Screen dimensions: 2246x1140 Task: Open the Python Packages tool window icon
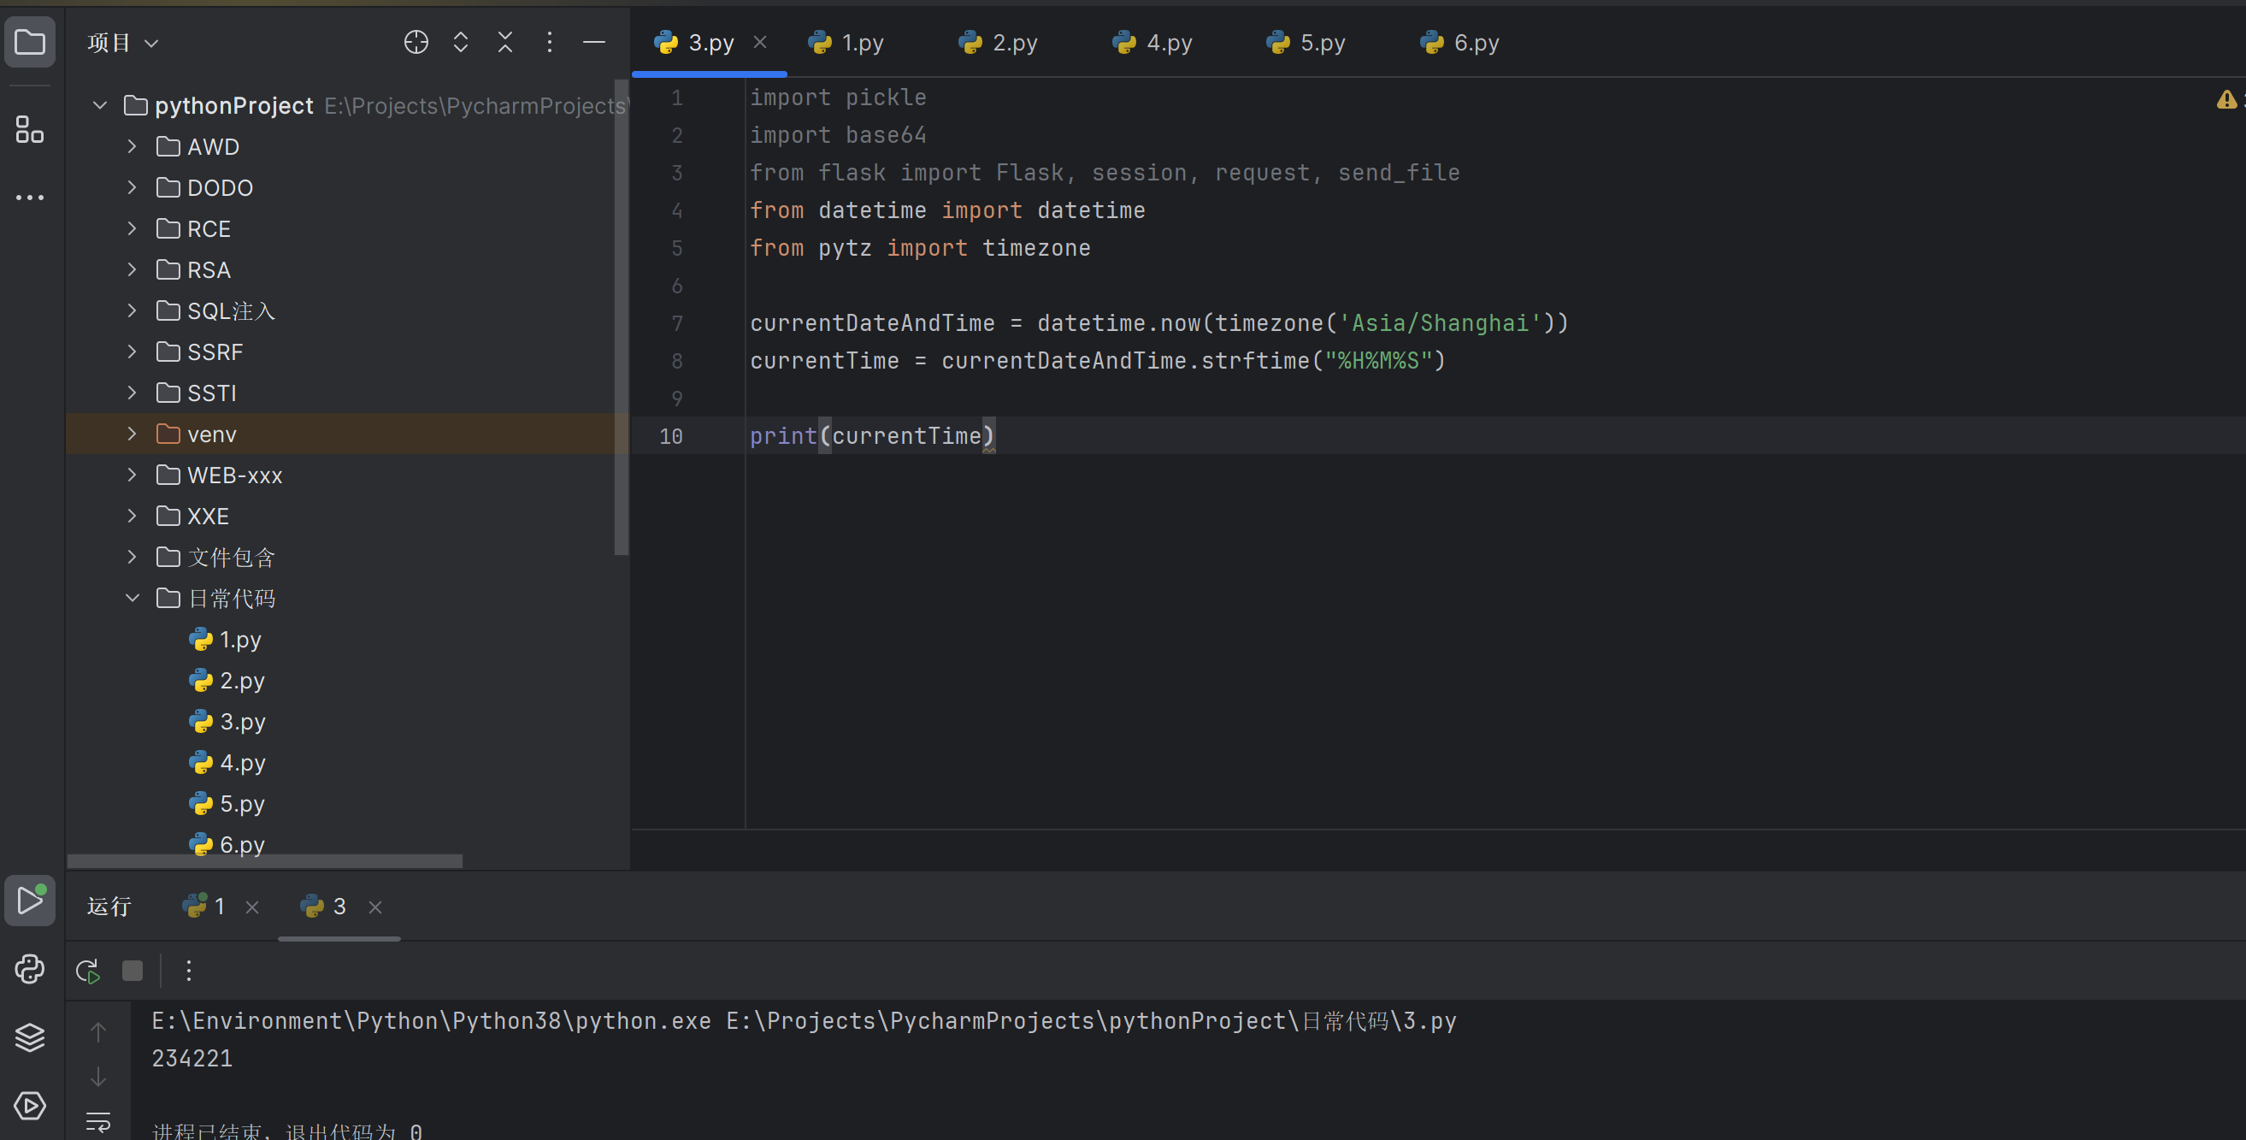pyautogui.click(x=30, y=968)
